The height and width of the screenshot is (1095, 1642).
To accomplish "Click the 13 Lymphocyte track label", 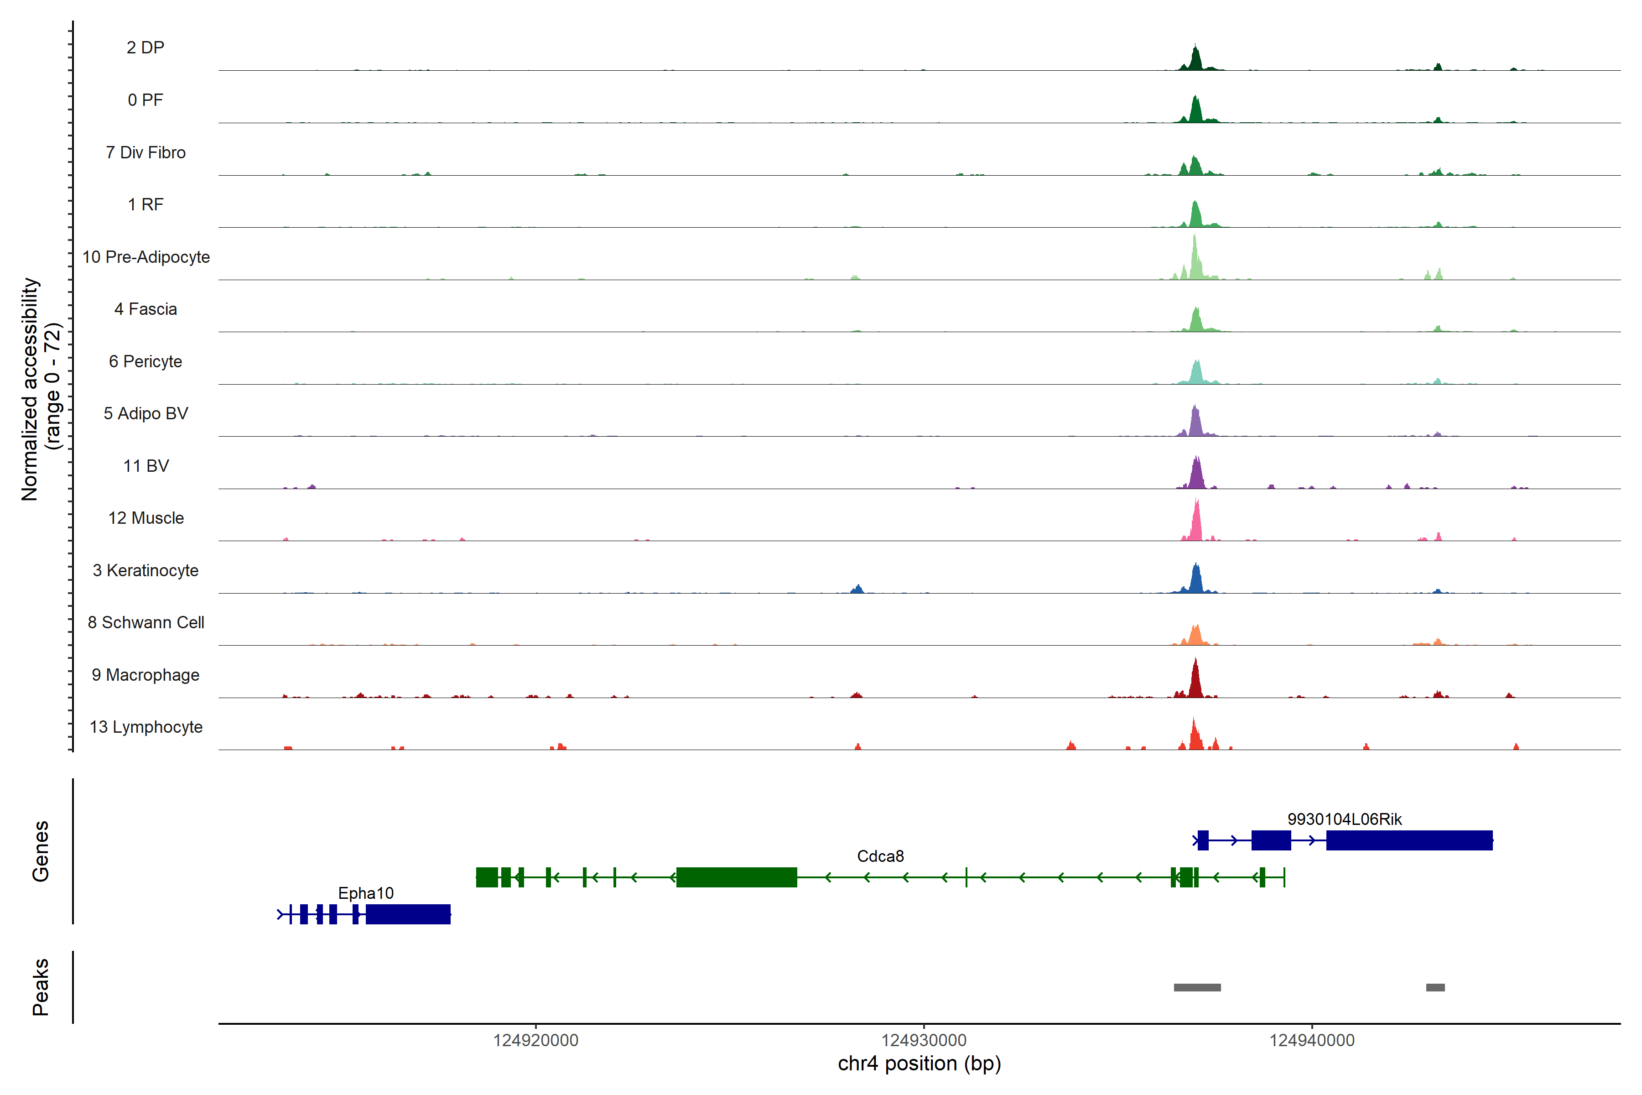I will [x=146, y=727].
